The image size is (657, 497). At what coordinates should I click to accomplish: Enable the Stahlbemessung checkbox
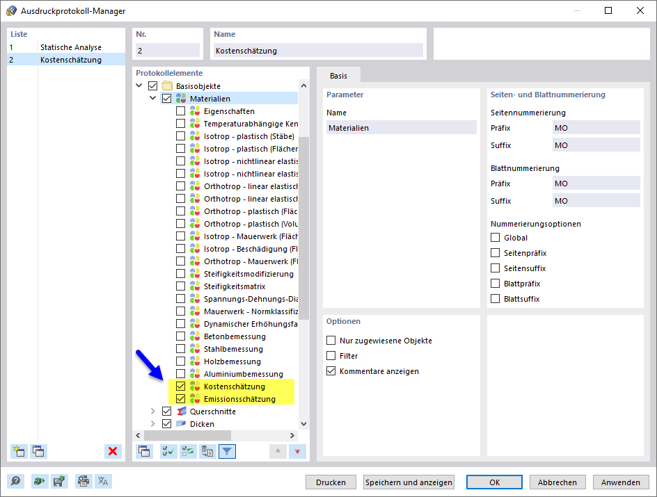coord(180,348)
